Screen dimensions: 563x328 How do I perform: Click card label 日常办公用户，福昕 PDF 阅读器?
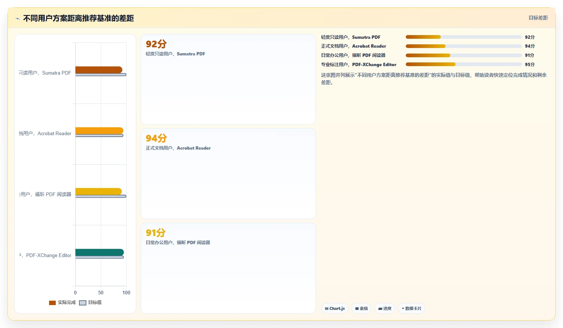[x=178, y=243]
